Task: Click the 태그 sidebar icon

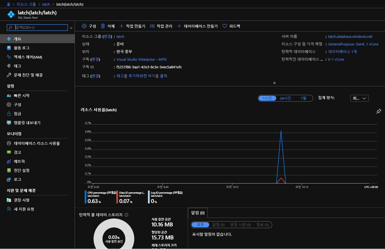Action: (9, 66)
